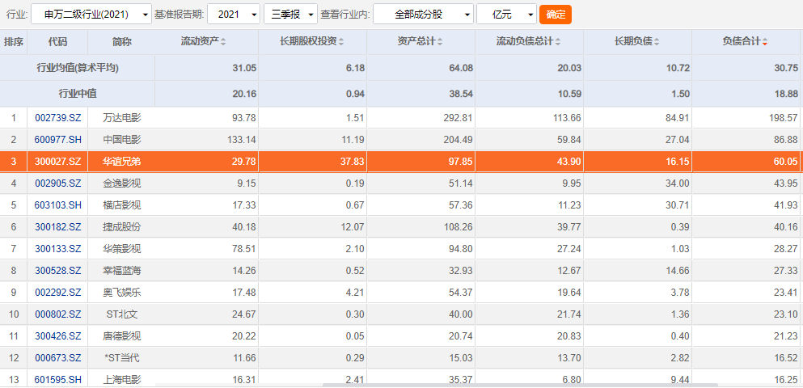Click industry average total assets 64.08

[x=462, y=68]
